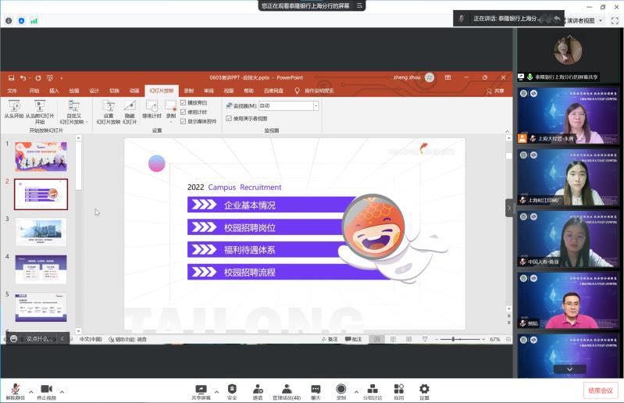Open the 文件 menu tab
The image size is (624, 403).
12,91
